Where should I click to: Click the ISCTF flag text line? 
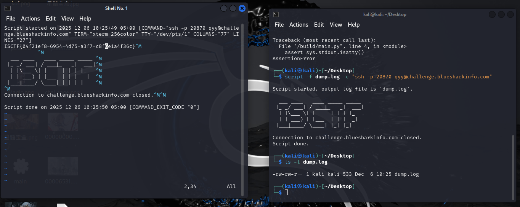click(73, 46)
